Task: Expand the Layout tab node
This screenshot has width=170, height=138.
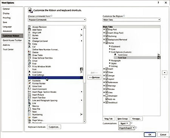Action: [x=104, y=79]
